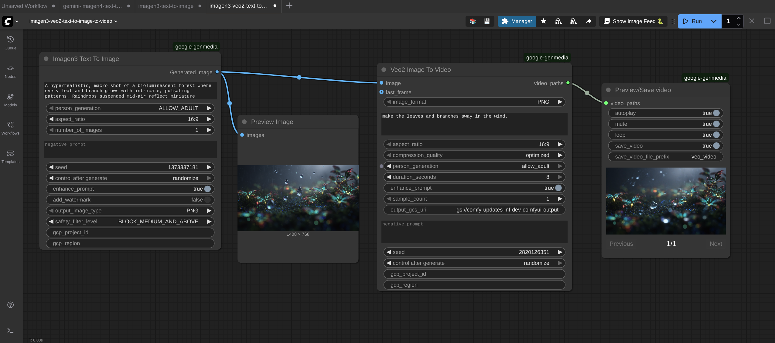Image resolution: width=775 pixels, height=343 pixels.
Task: Add a new workflow tab with plus icon
Action: 289,6
